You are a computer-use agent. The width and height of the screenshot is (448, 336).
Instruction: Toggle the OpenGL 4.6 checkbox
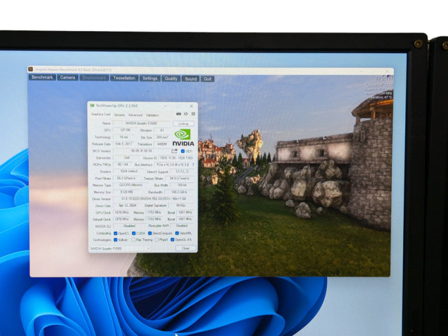pos(172,240)
